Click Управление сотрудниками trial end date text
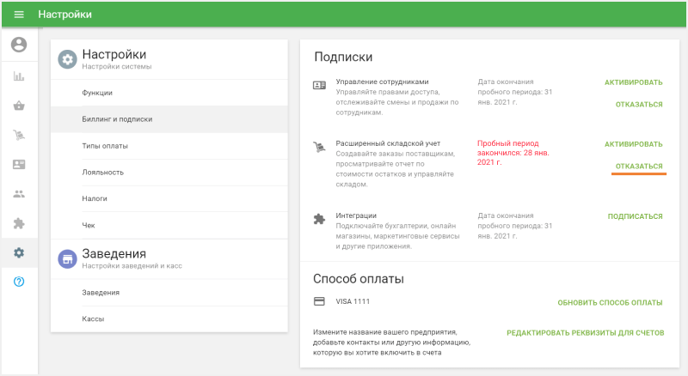Viewport: 688px width, 376px height. click(514, 92)
